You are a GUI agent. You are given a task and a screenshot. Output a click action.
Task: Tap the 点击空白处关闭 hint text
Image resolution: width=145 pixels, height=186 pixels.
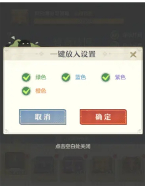(x=73, y=146)
